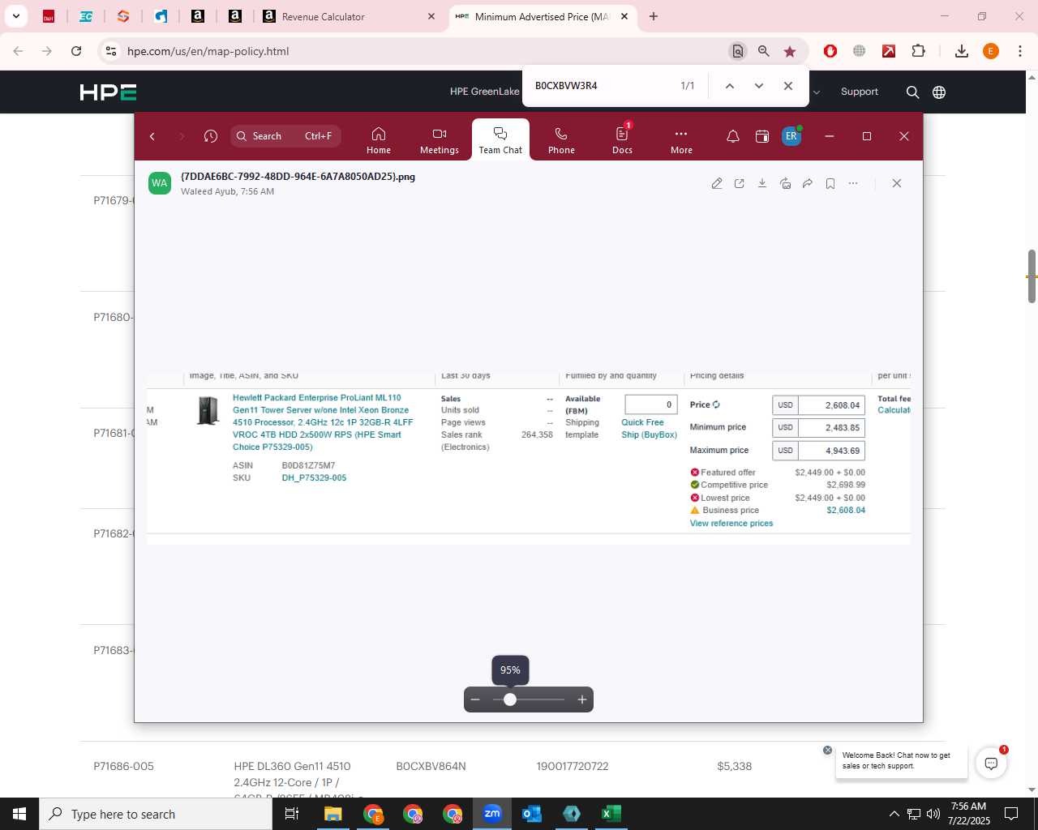Go back using Zoom's back arrow
Screen dimensions: 1038x830
tap(152, 136)
